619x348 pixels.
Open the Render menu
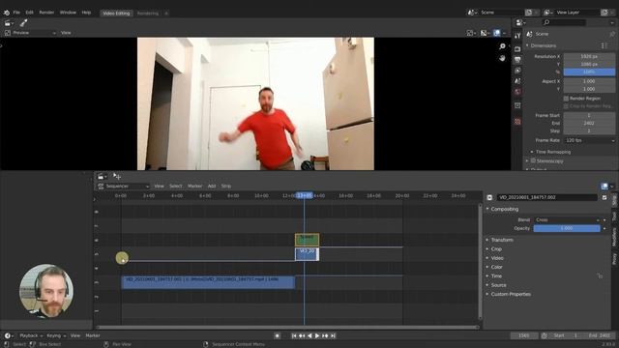tap(46, 13)
